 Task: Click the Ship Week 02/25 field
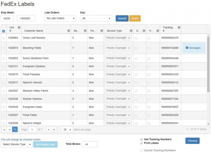[7, 18]
